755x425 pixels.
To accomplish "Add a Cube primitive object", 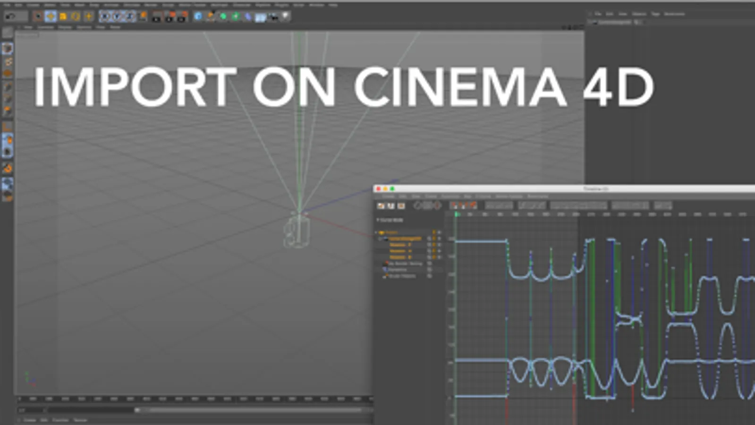I will click(x=198, y=17).
